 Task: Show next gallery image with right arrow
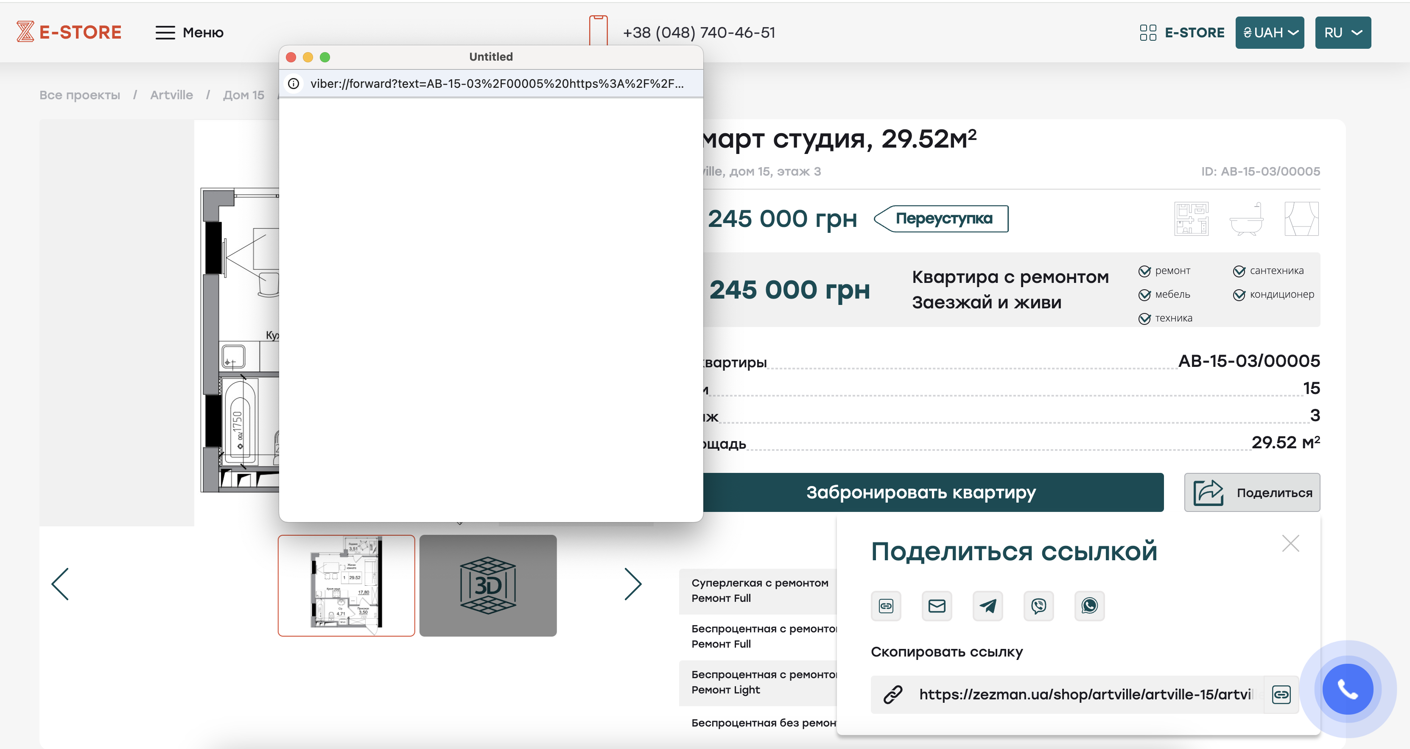633,584
